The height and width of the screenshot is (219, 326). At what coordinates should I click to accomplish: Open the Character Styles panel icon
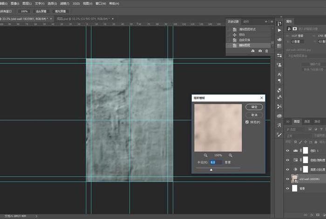click(279, 97)
